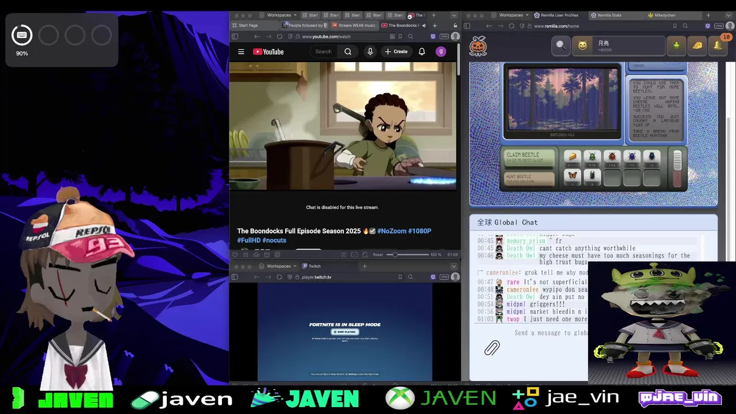This screenshot has height=414, width=736.
Task: Add new tab in Twitch window
Action: coord(365,266)
